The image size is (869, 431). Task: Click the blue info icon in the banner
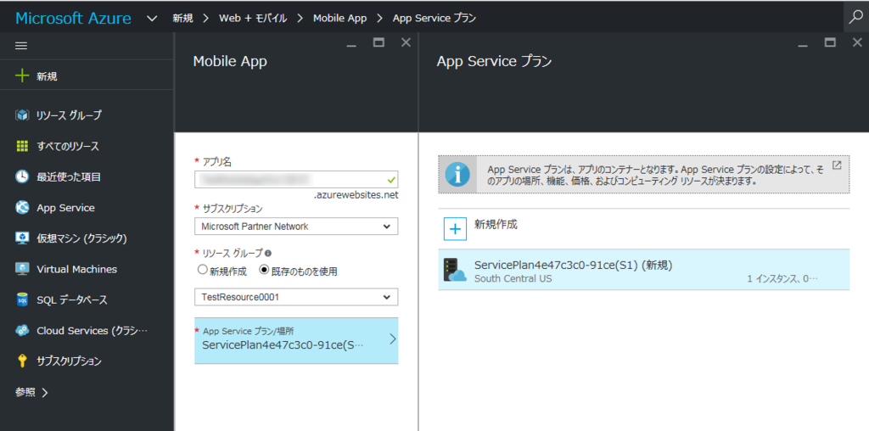click(x=457, y=175)
